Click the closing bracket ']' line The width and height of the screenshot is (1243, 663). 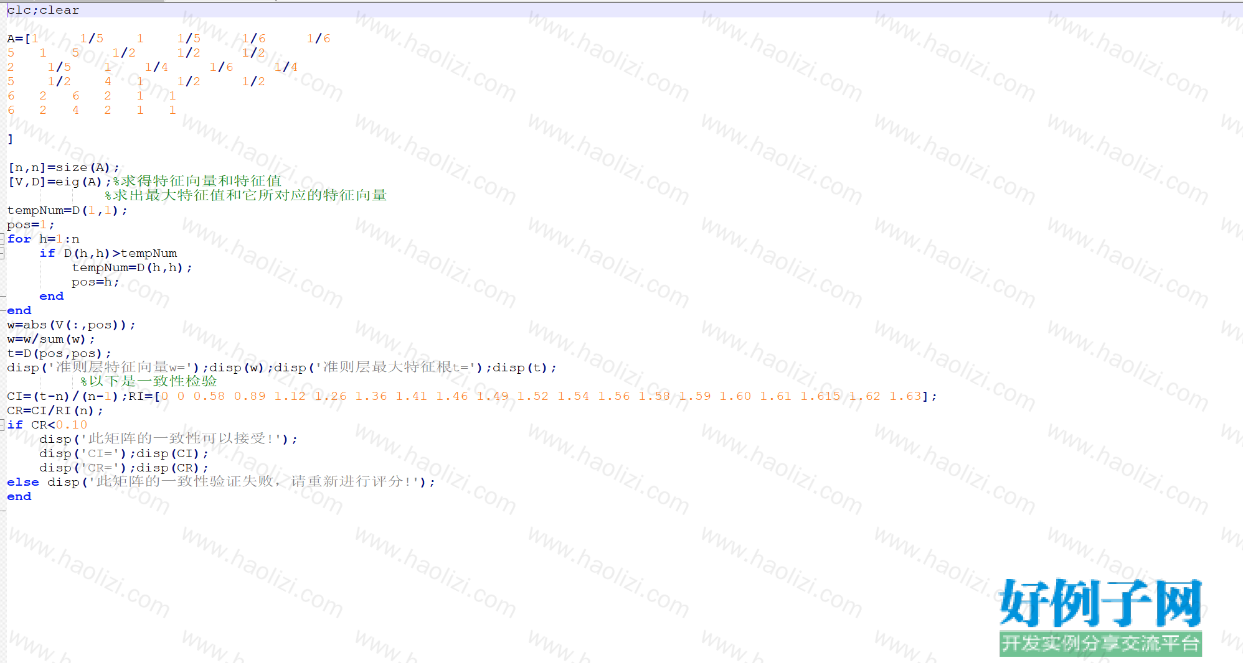(x=10, y=139)
